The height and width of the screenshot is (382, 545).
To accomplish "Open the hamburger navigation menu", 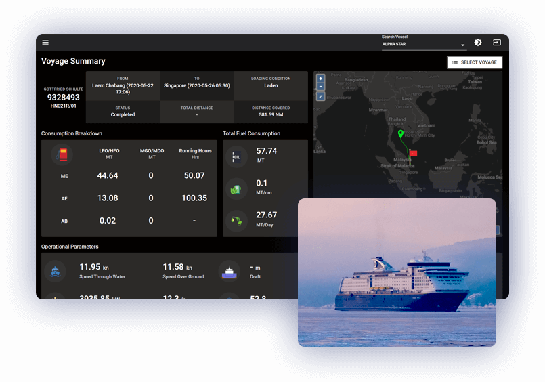I will pyautogui.click(x=45, y=43).
